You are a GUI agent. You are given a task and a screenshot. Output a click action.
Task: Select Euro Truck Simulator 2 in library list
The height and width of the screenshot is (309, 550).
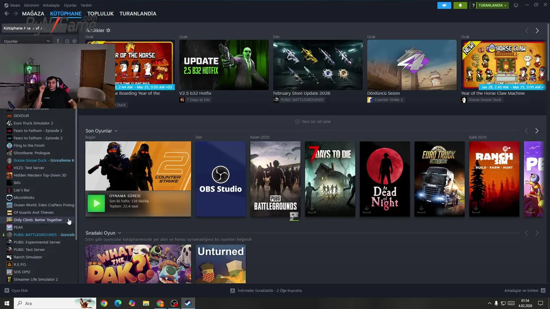click(x=34, y=123)
